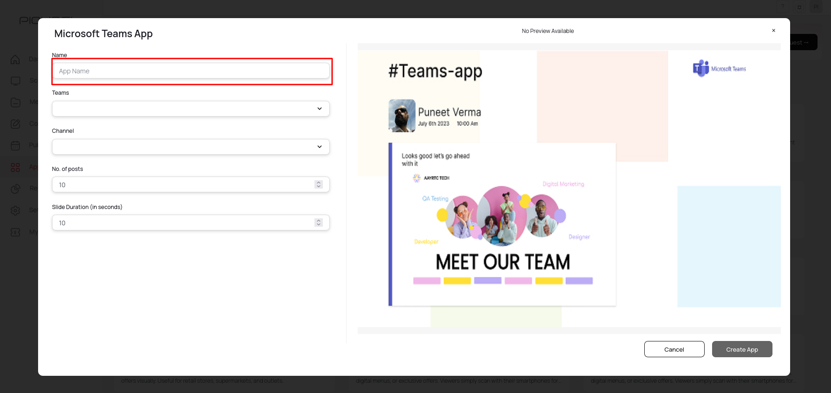Click the Home icon in the sidebar
Screen dimensions: 831x393
15,59
